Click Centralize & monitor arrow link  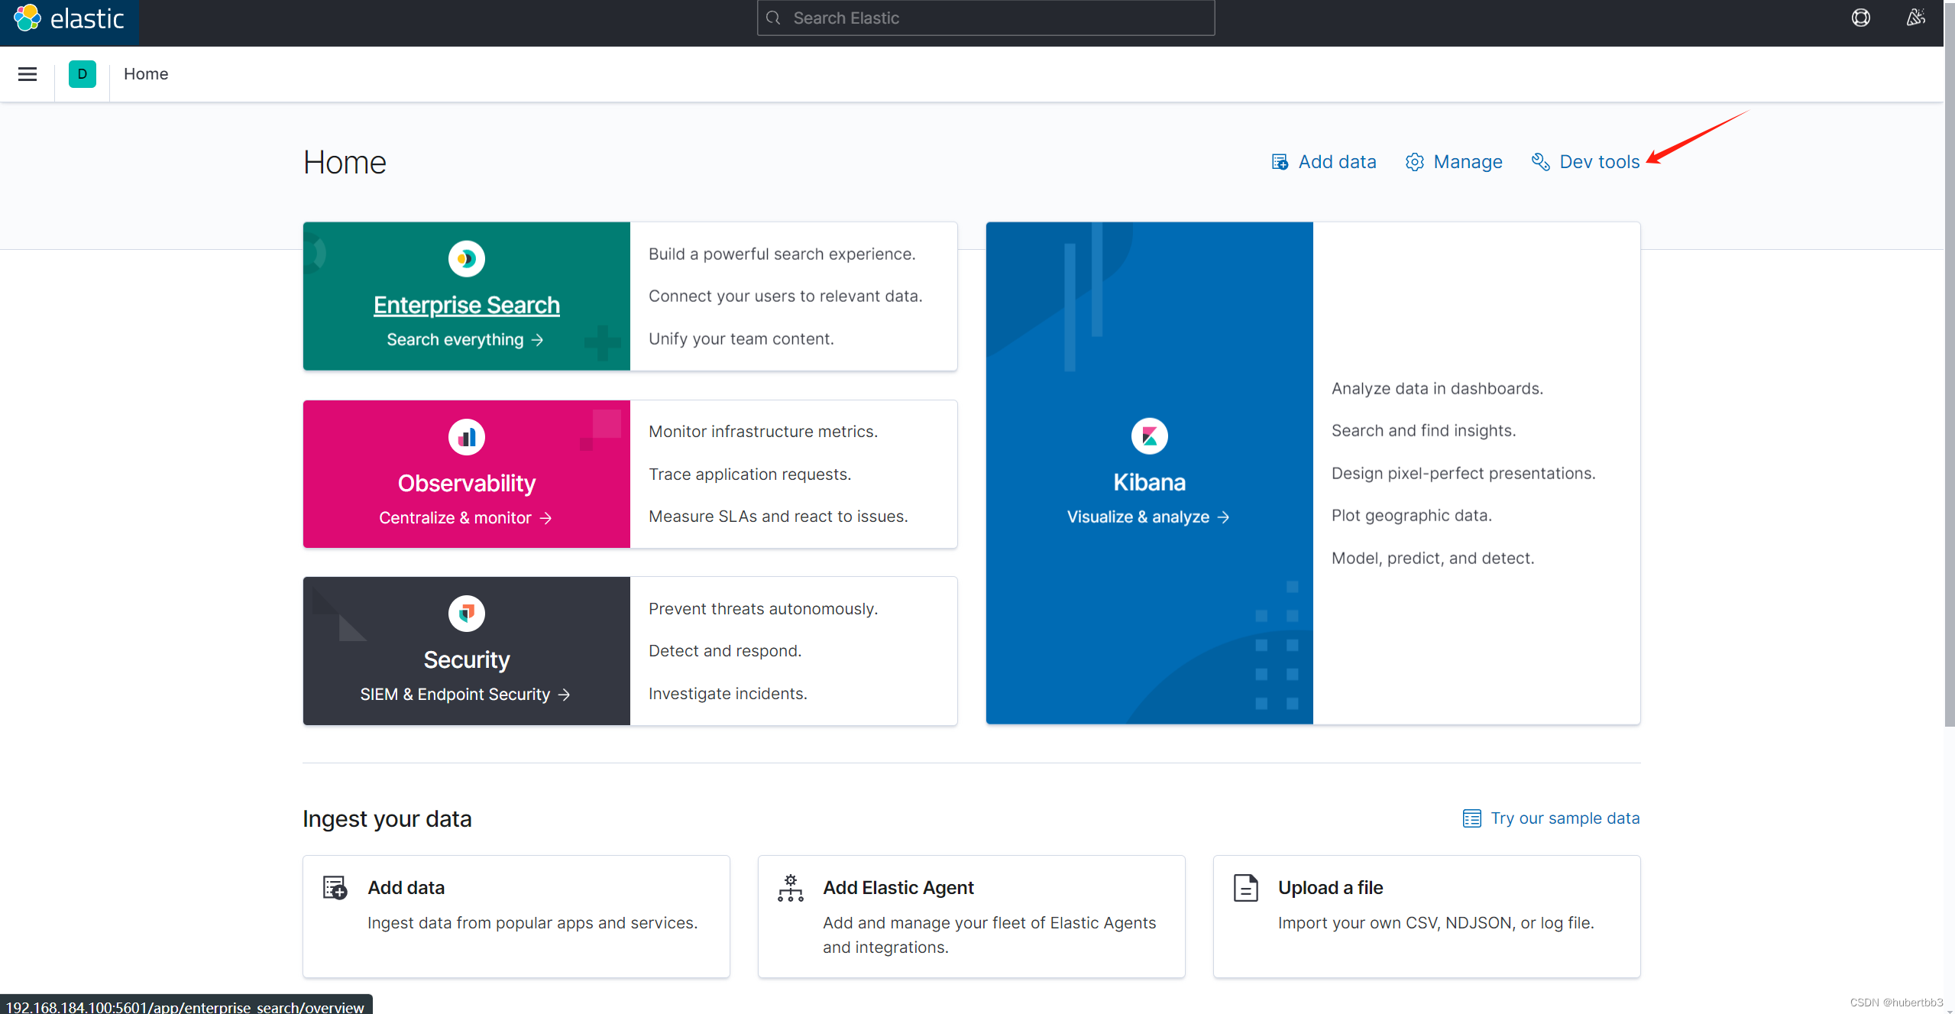coord(465,518)
